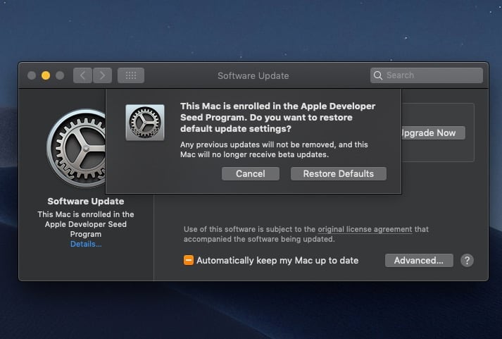The image size is (502, 339).
Task: Click the Software Update window title
Action: coord(253,75)
